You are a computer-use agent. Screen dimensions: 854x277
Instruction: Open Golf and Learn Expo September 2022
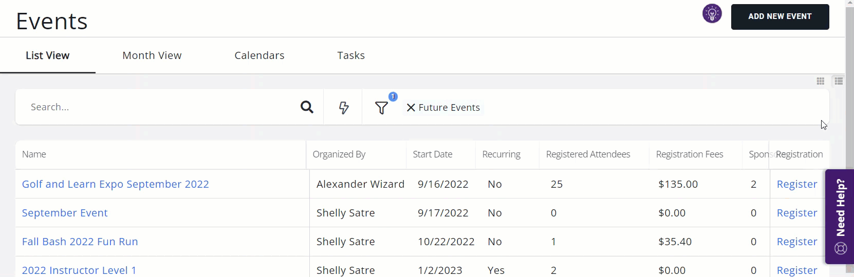coord(115,184)
